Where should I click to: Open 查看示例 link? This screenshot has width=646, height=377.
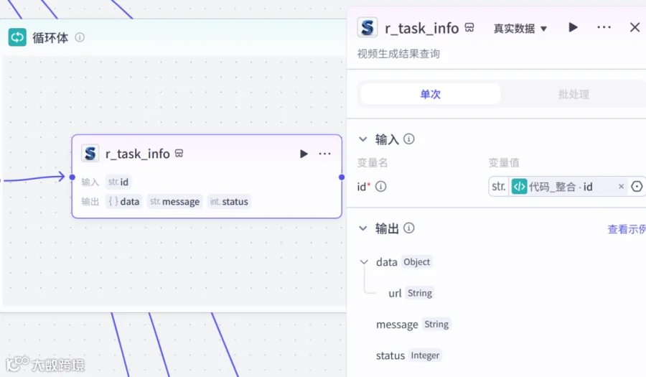pos(627,229)
